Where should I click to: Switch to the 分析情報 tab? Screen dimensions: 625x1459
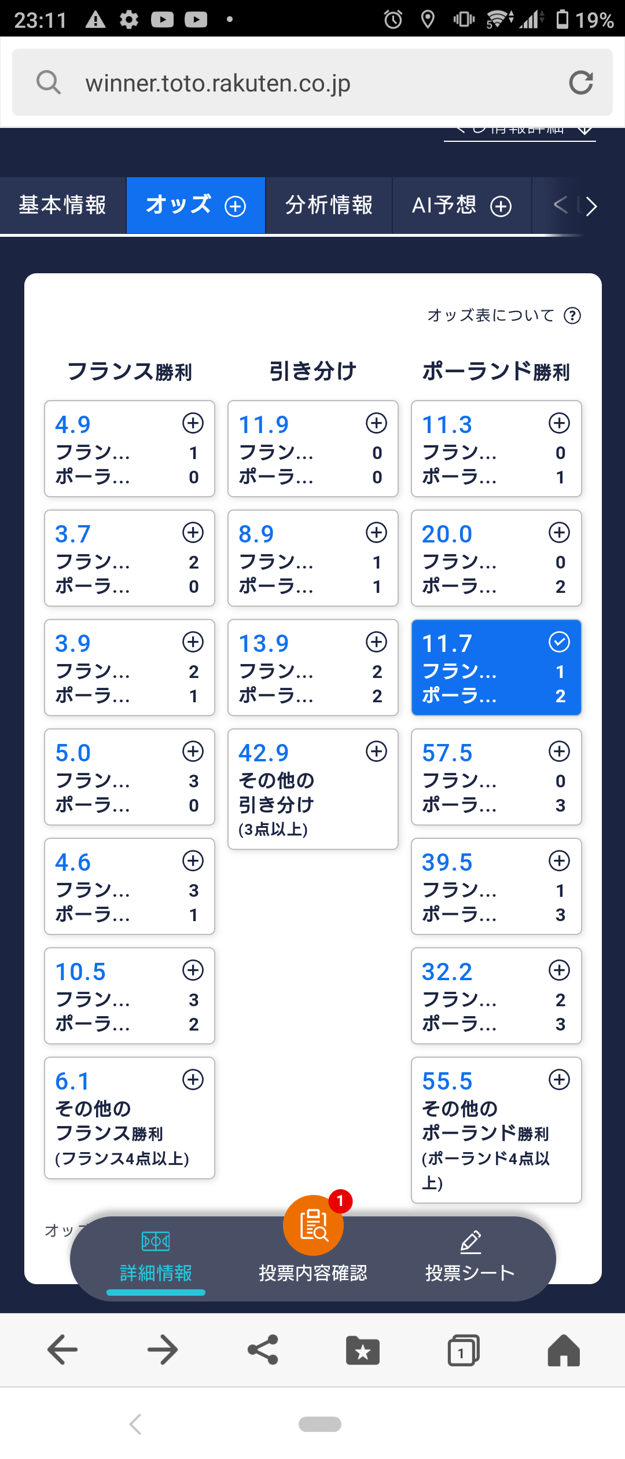(329, 205)
